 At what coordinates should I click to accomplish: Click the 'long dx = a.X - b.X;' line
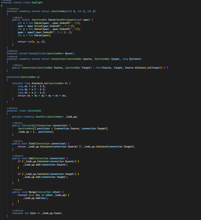tap(31, 86)
